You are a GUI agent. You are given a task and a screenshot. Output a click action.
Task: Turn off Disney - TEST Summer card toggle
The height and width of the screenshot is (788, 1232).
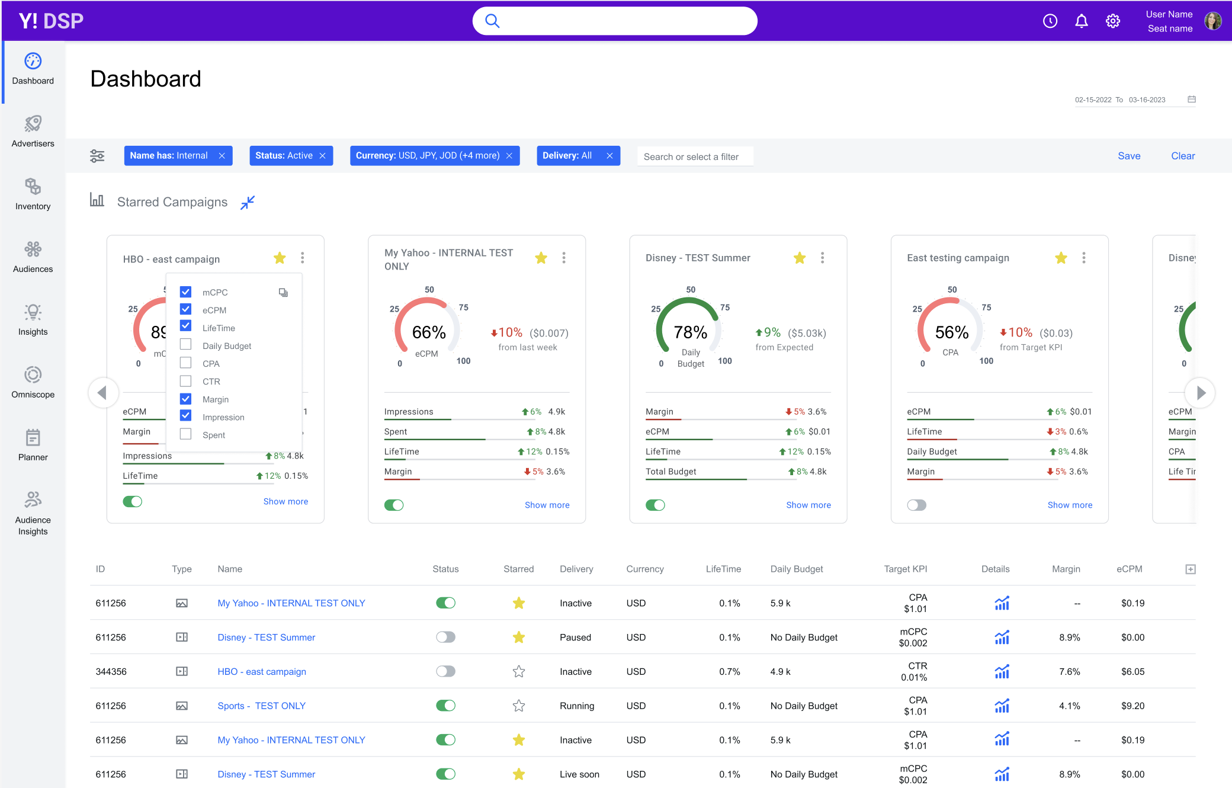pyautogui.click(x=655, y=505)
